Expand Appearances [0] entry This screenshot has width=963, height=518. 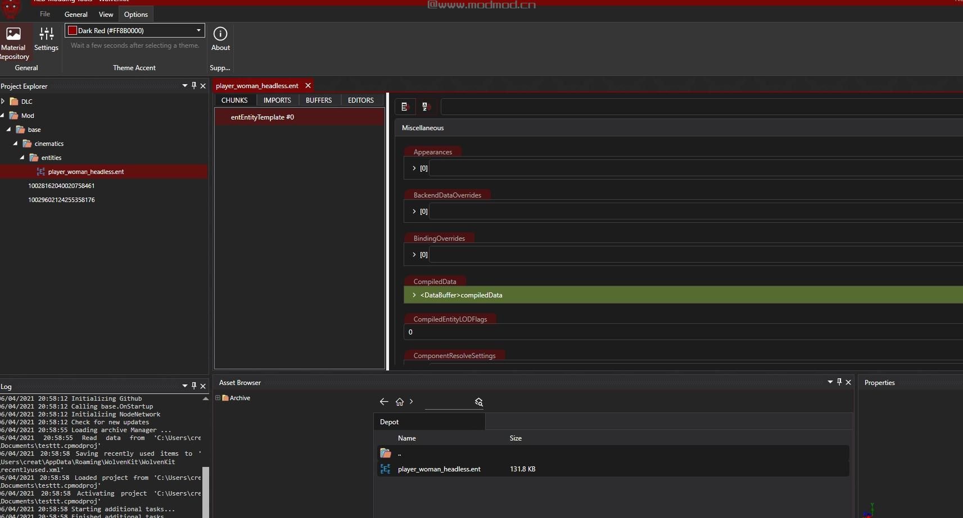pyautogui.click(x=414, y=168)
